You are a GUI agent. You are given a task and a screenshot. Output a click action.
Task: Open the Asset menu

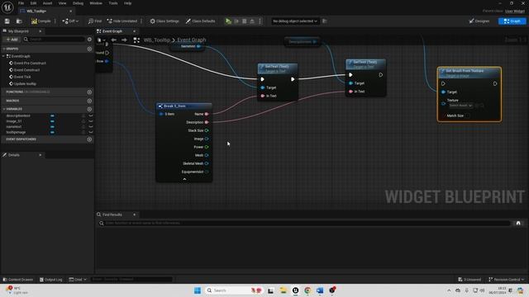coord(48,3)
